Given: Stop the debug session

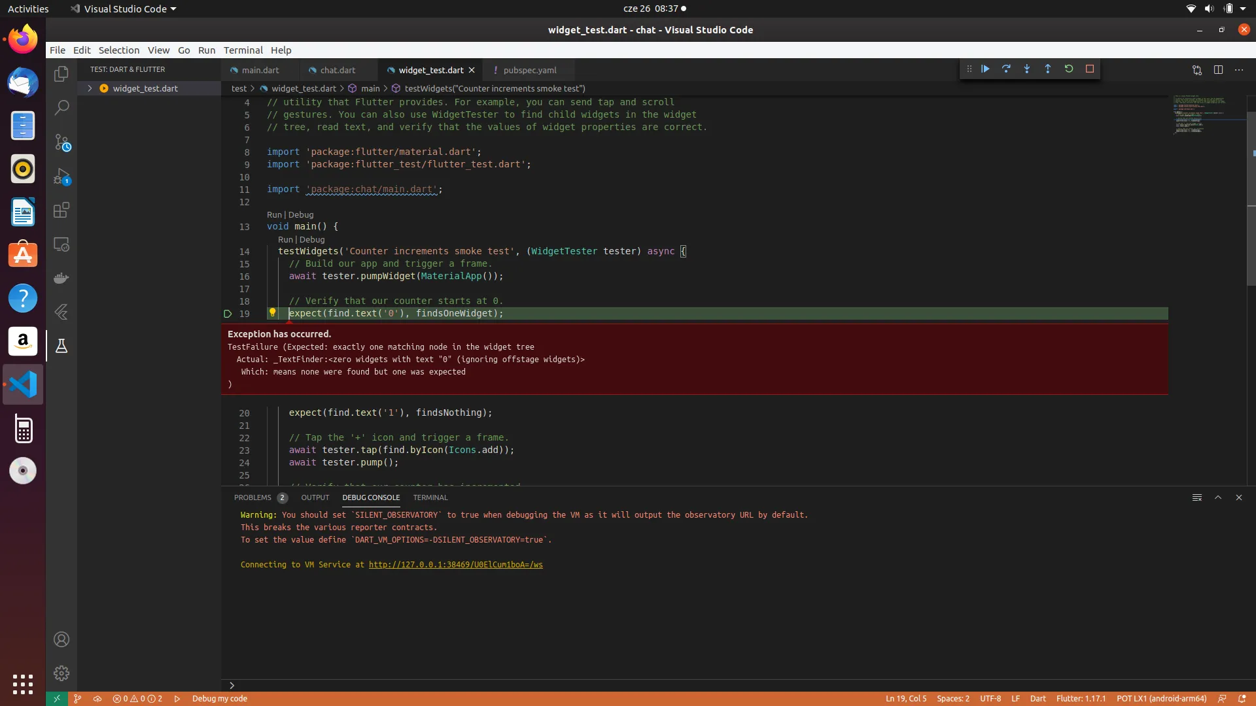Looking at the screenshot, I should [x=1090, y=69].
